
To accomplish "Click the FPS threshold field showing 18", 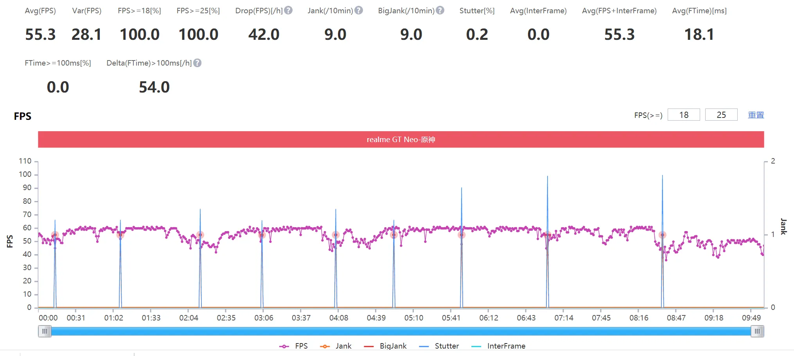I will [684, 115].
